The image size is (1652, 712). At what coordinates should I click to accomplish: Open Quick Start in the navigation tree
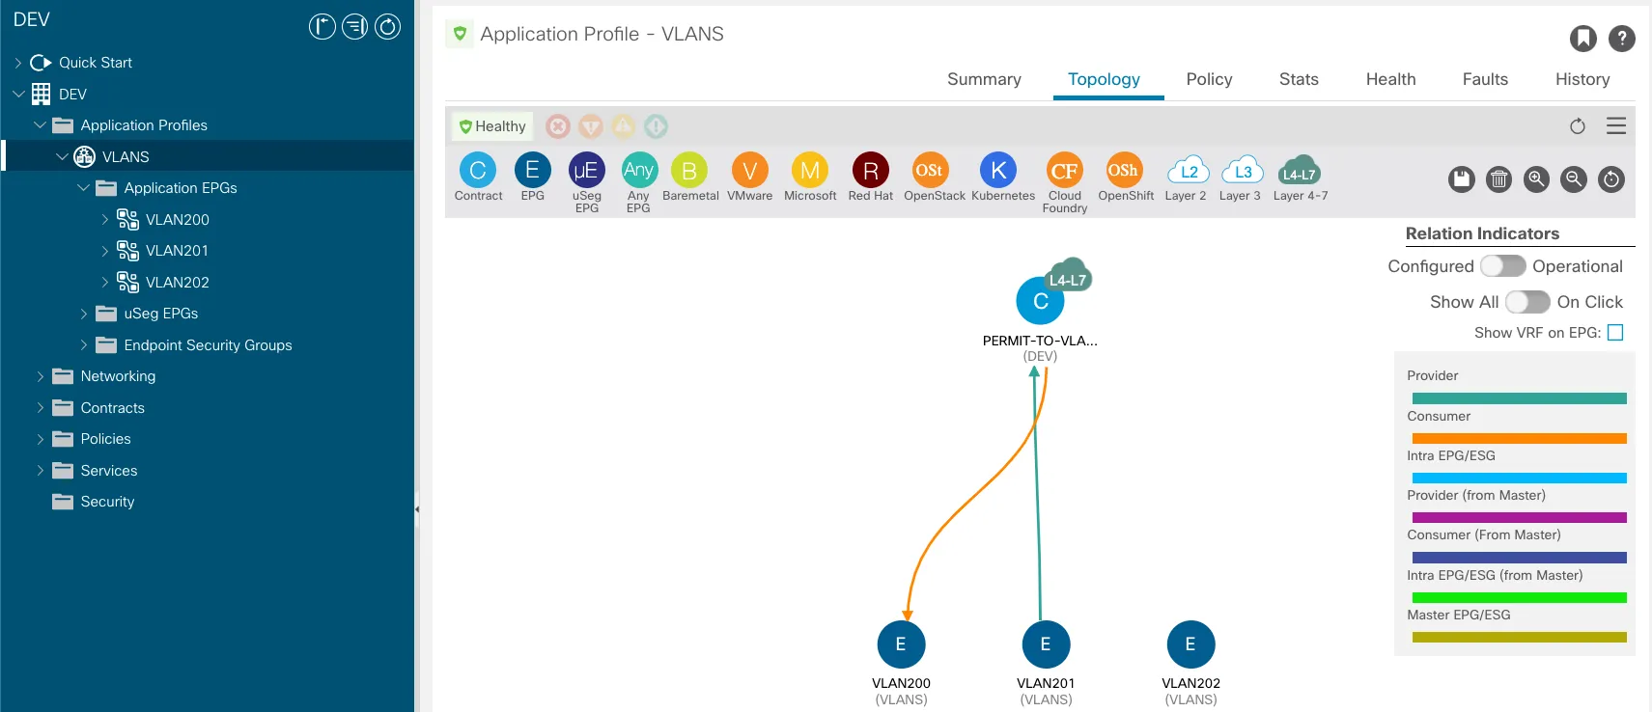coord(95,63)
